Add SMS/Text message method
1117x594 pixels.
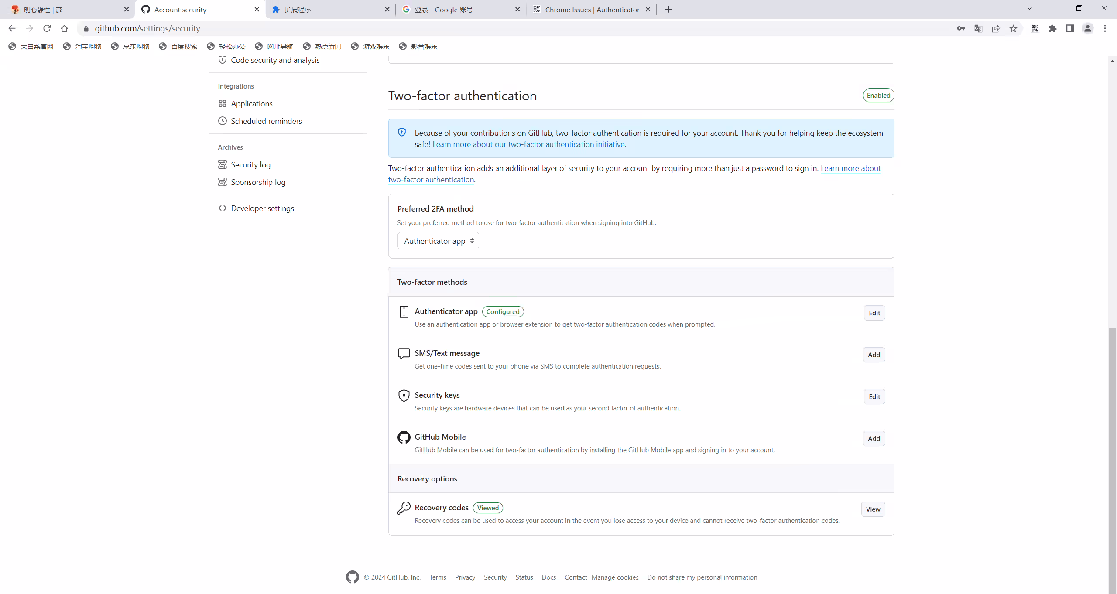click(874, 355)
